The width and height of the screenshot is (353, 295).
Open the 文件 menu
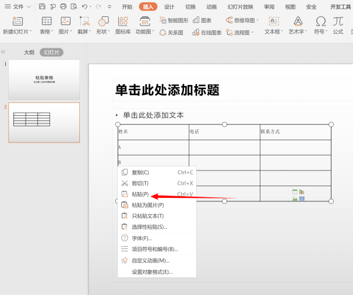[18, 7]
